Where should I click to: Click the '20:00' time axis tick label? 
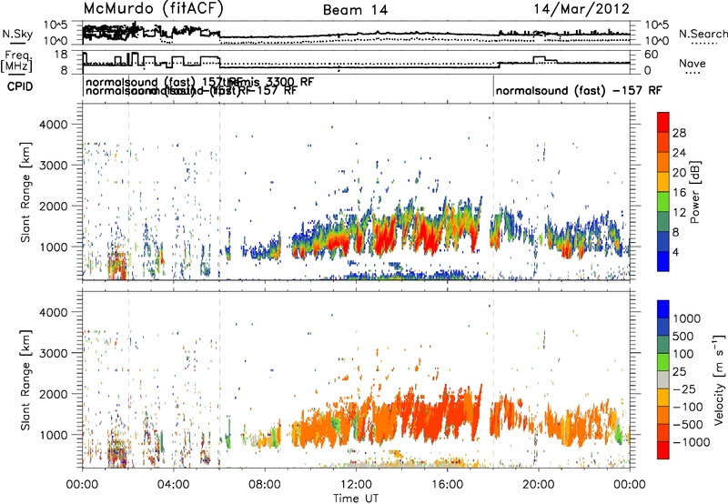538,485
